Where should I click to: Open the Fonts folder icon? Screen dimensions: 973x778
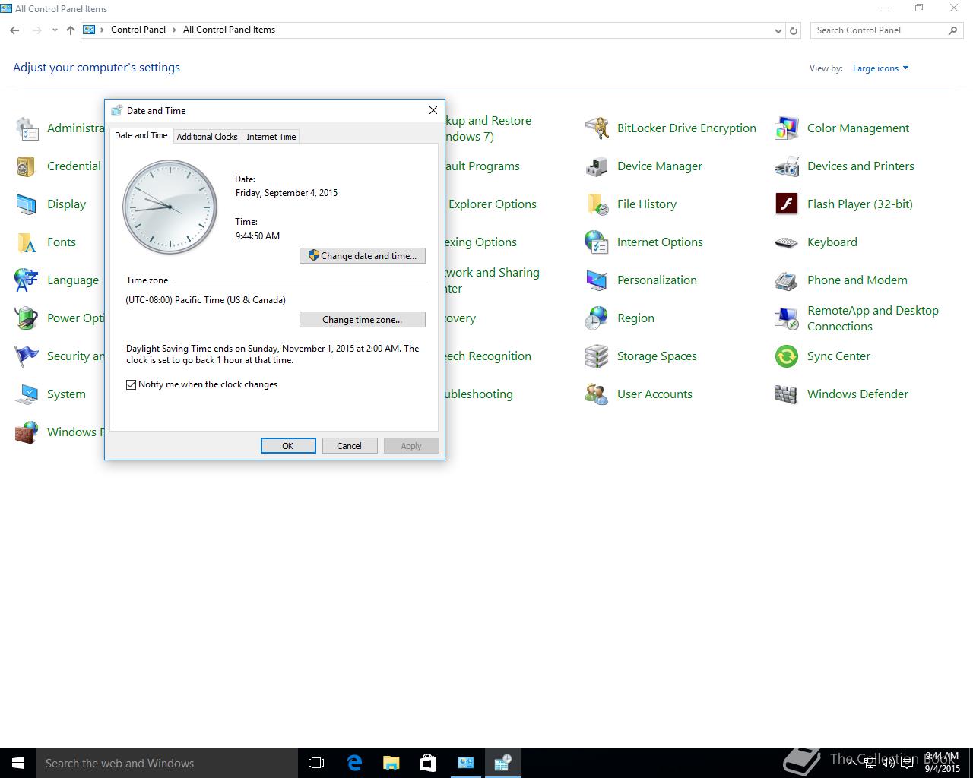point(27,242)
